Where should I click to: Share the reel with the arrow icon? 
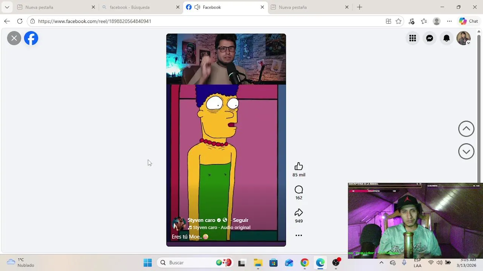[x=298, y=213]
